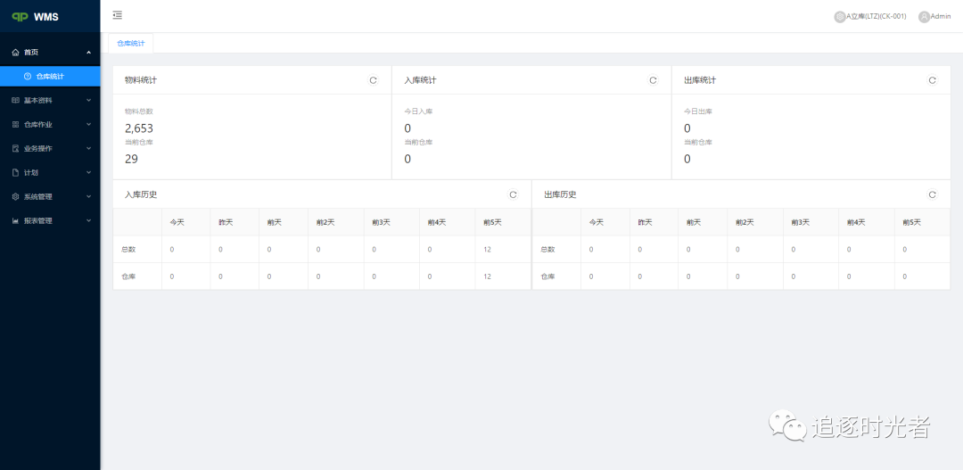Expand the 基本资料 menu
Screen dimensions: 963x470
pyautogui.click(x=50, y=100)
